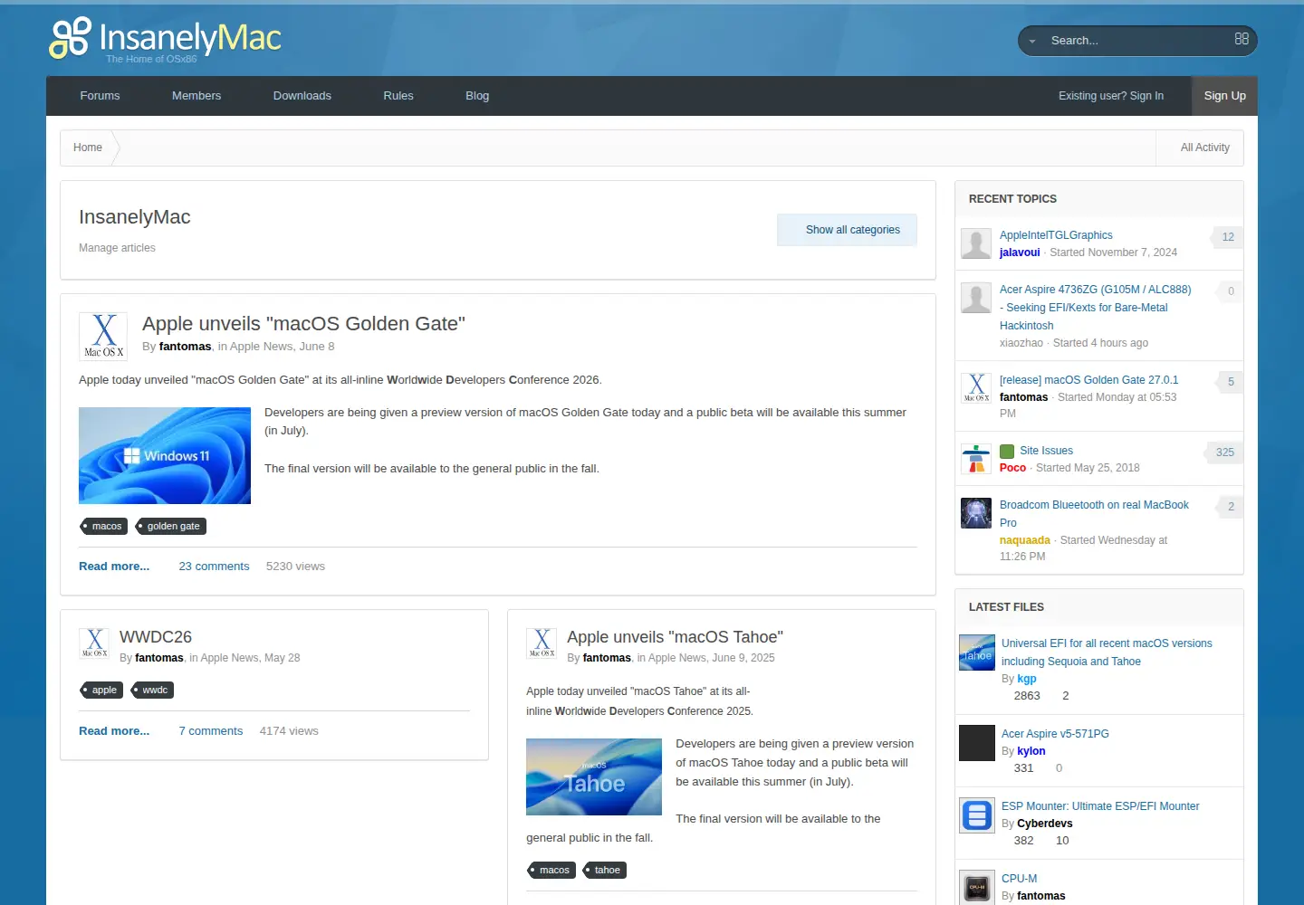Click the Mac OS X avatar beside the Apple unveils "macOS Tahoe" article title
Image resolution: width=1304 pixels, height=905 pixels.
click(542, 643)
